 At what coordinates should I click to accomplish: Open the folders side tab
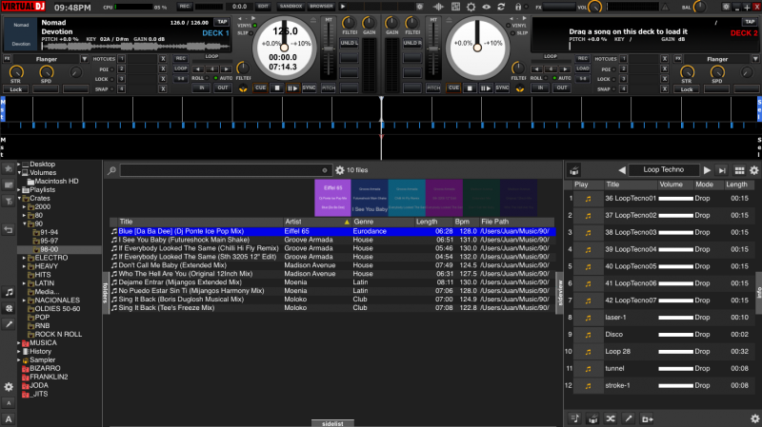pos(106,293)
